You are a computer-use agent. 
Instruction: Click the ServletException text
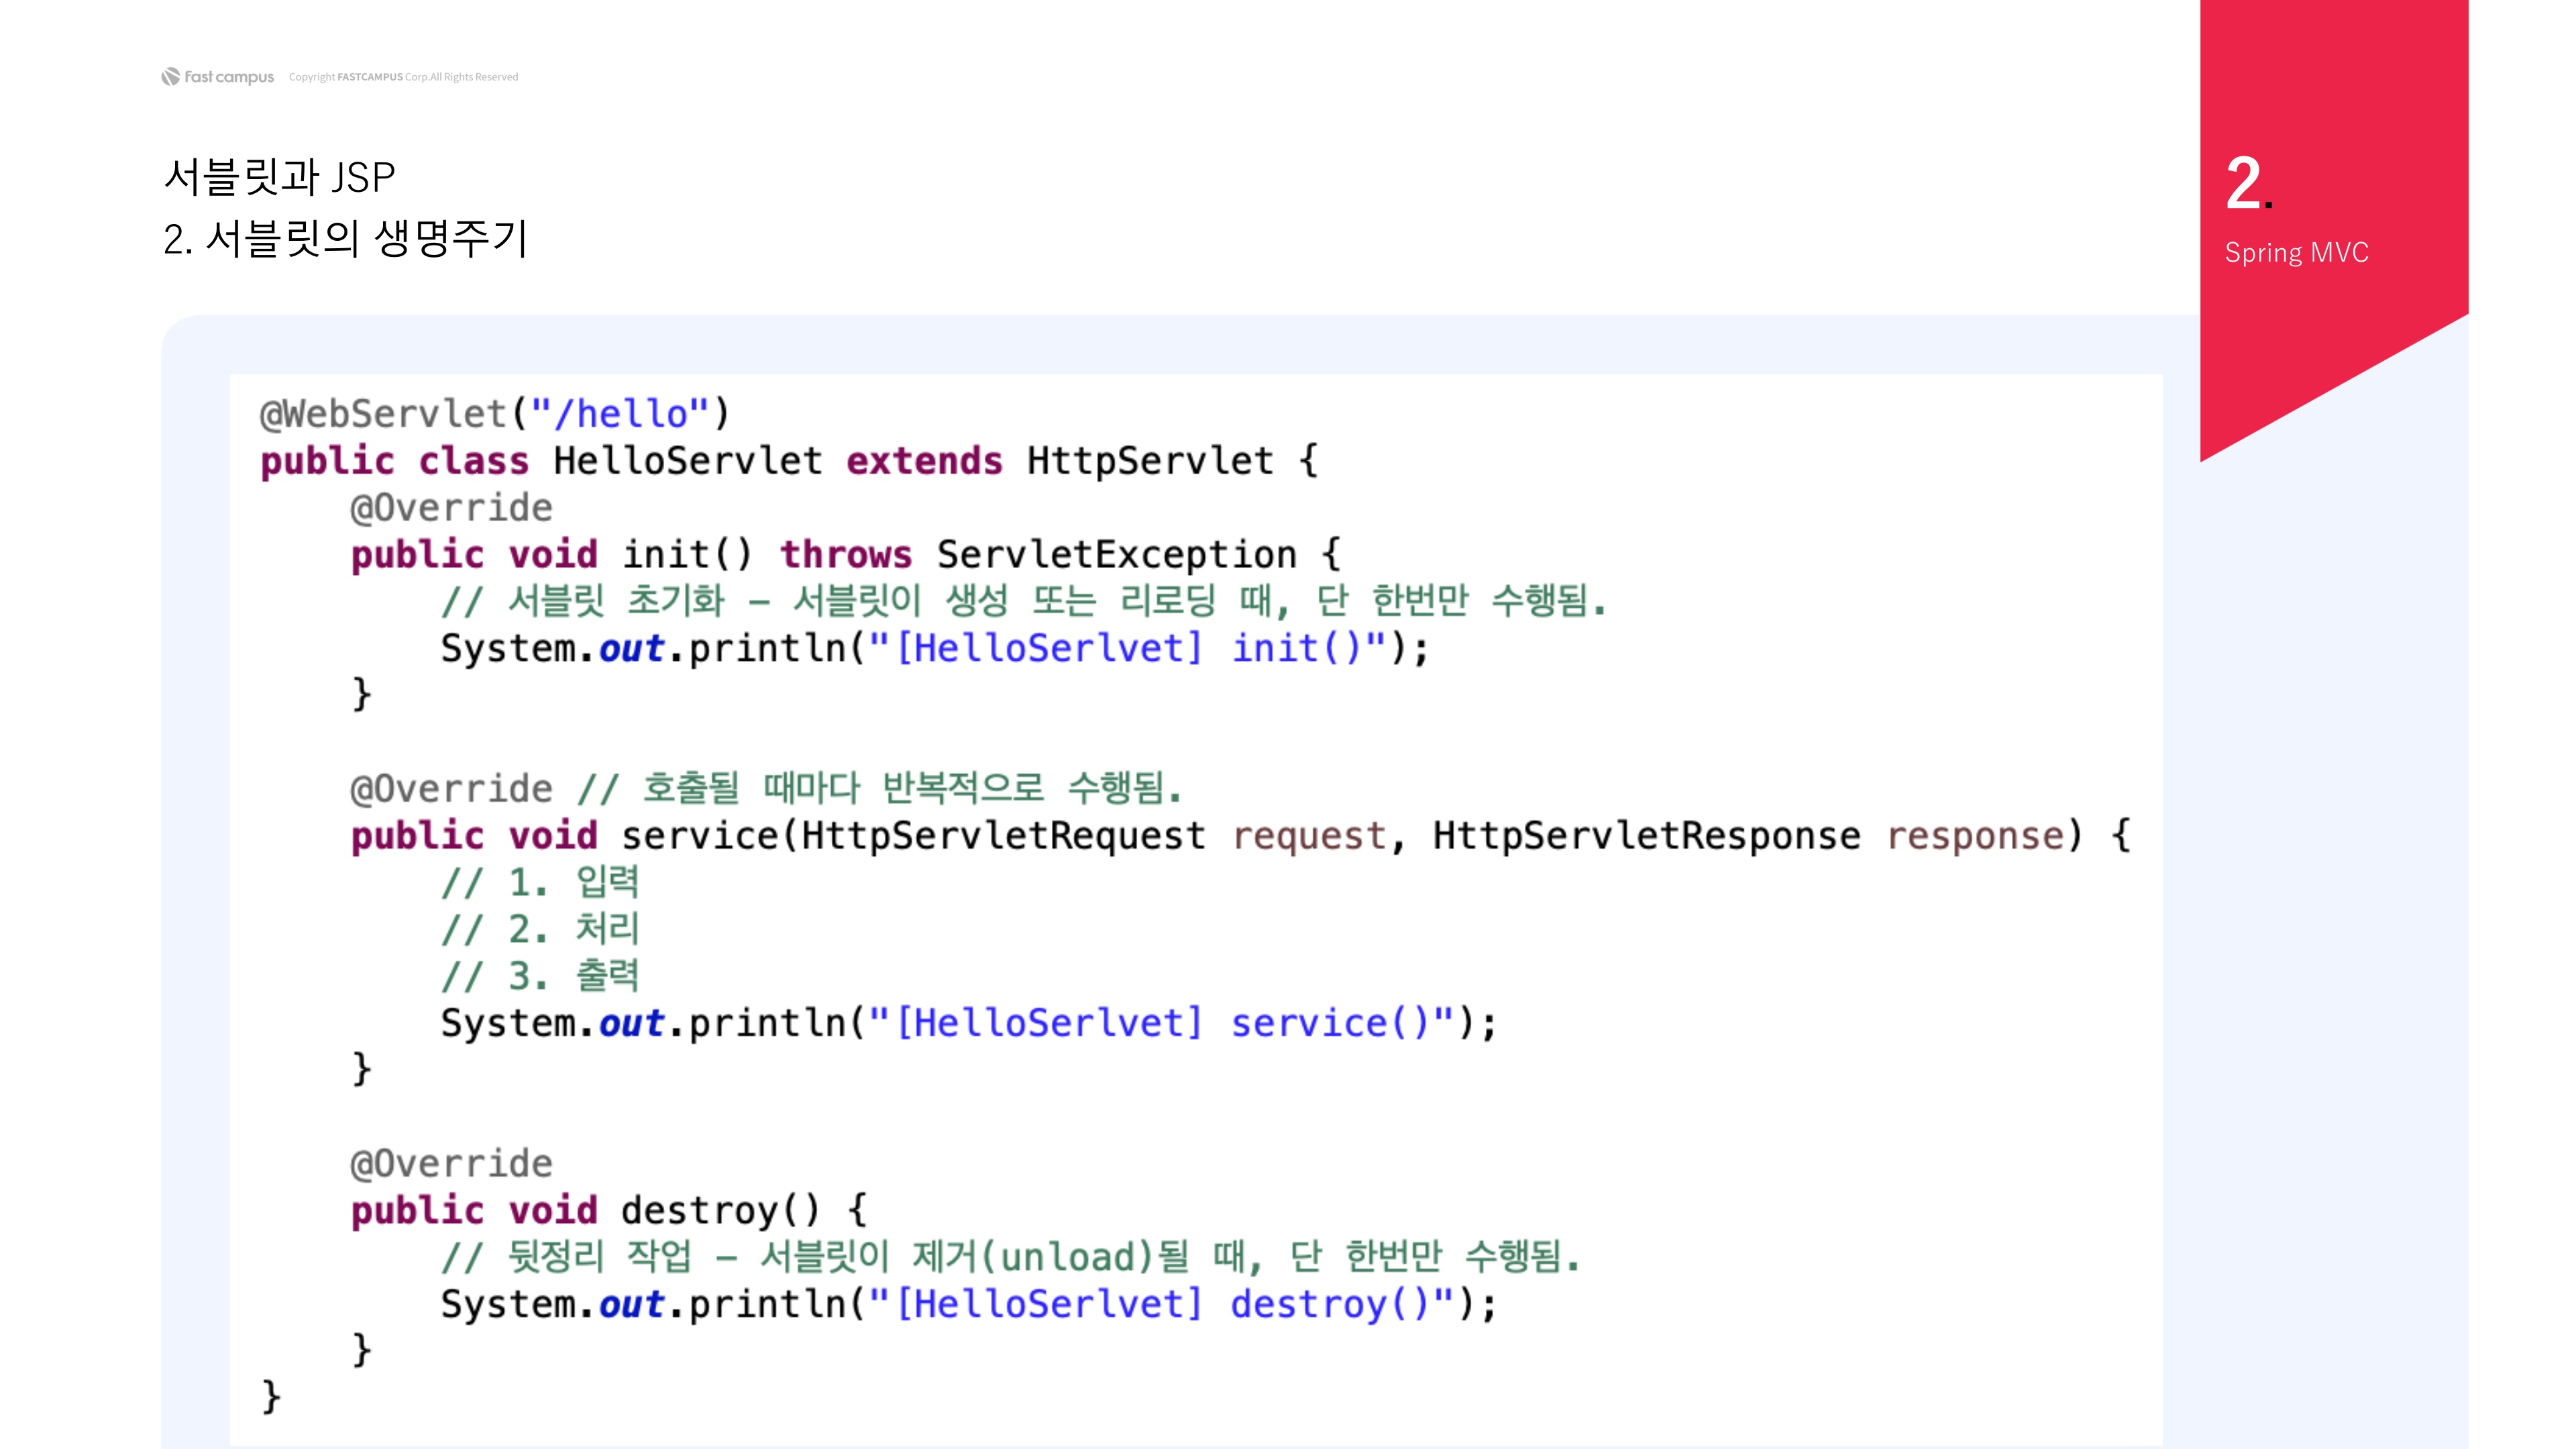[1116, 554]
